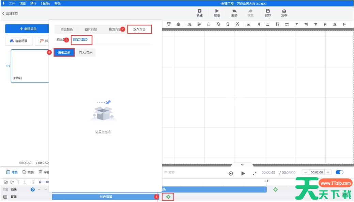
Task: Toggle the timeline lock icon
Action: [40, 182]
